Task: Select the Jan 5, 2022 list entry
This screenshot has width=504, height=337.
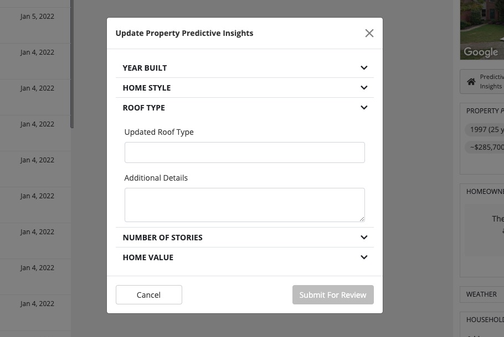Action: [37, 17]
